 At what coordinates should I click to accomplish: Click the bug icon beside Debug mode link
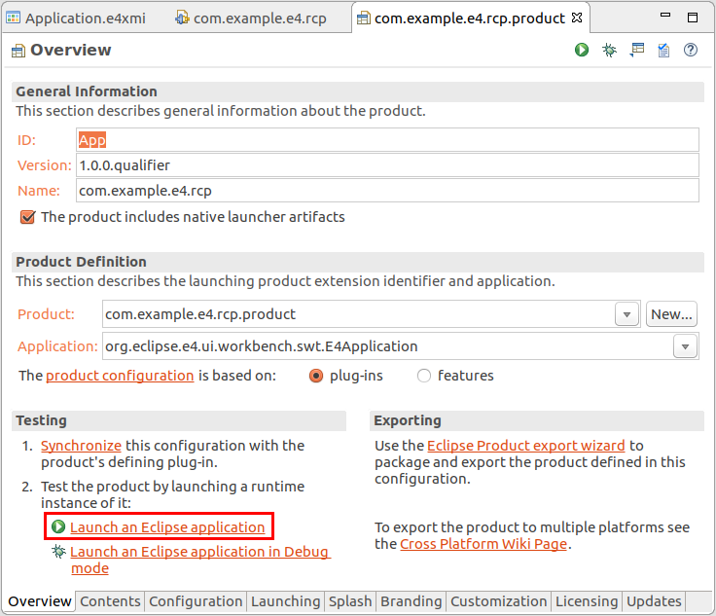point(58,551)
